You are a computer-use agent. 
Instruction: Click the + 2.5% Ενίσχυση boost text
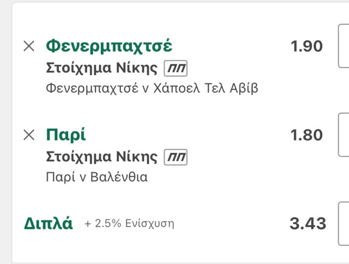pyautogui.click(x=129, y=224)
